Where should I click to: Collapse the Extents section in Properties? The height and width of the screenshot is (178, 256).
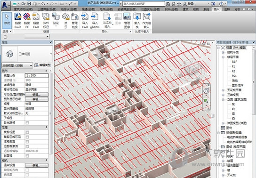47,127
